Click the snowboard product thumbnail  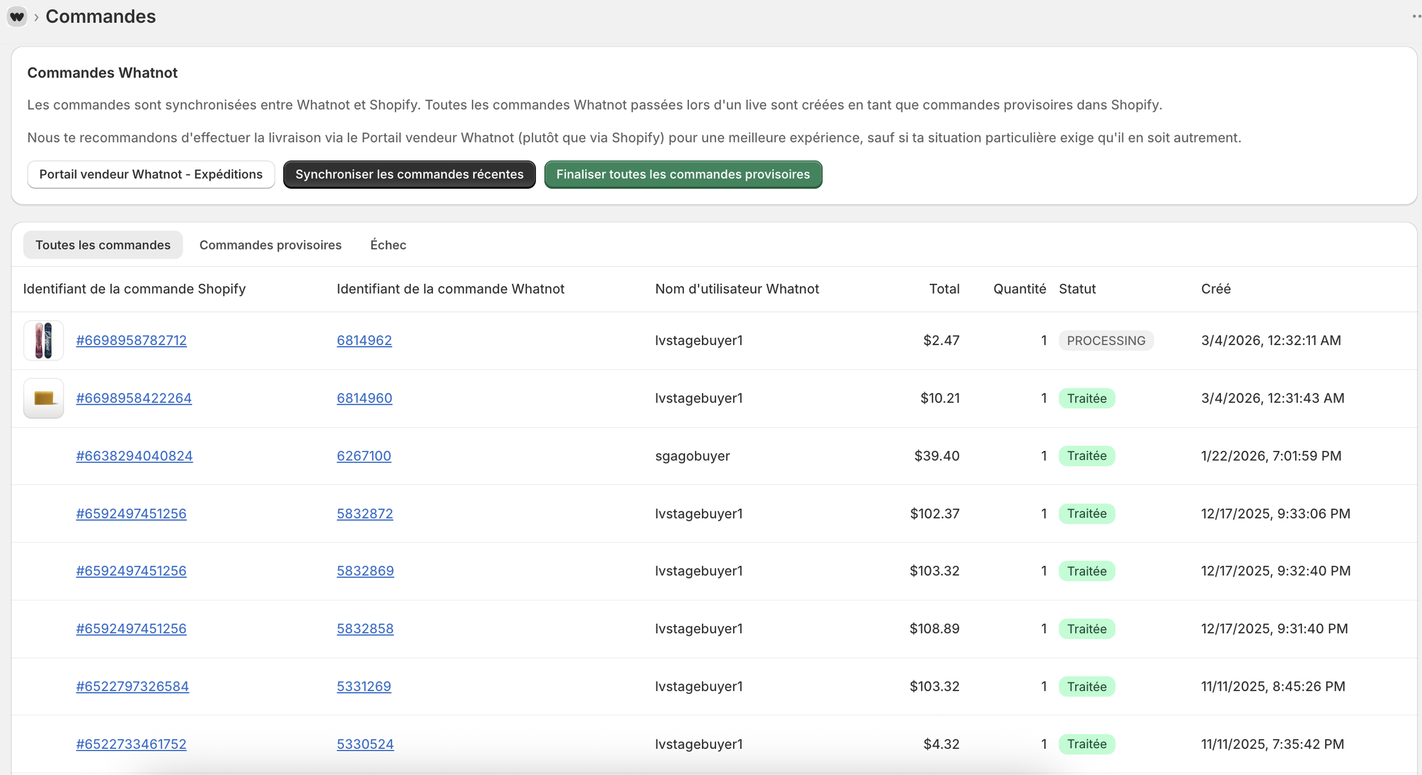tap(43, 340)
